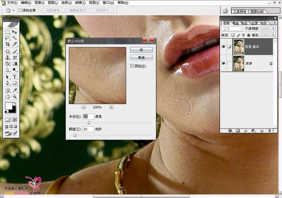Select the Sharpen/Blur tool
The image size is (282, 198).
[7, 70]
